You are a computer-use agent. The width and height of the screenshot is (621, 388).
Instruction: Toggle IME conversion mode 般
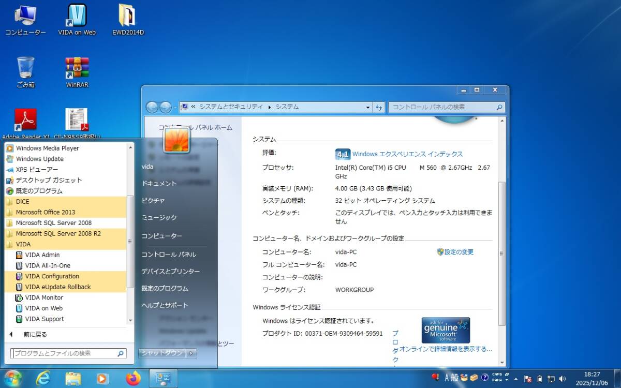coord(455,378)
